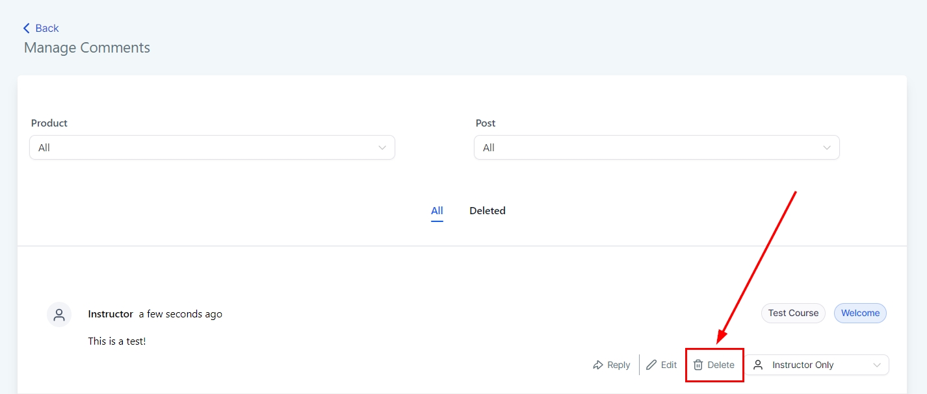The width and height of the screenshot is (927, 394).
Task: Click the back chevron arrow icon
Action: pyautogui.click(x=27, y=28)
